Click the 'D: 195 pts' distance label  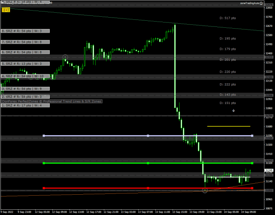coord(227,38)
